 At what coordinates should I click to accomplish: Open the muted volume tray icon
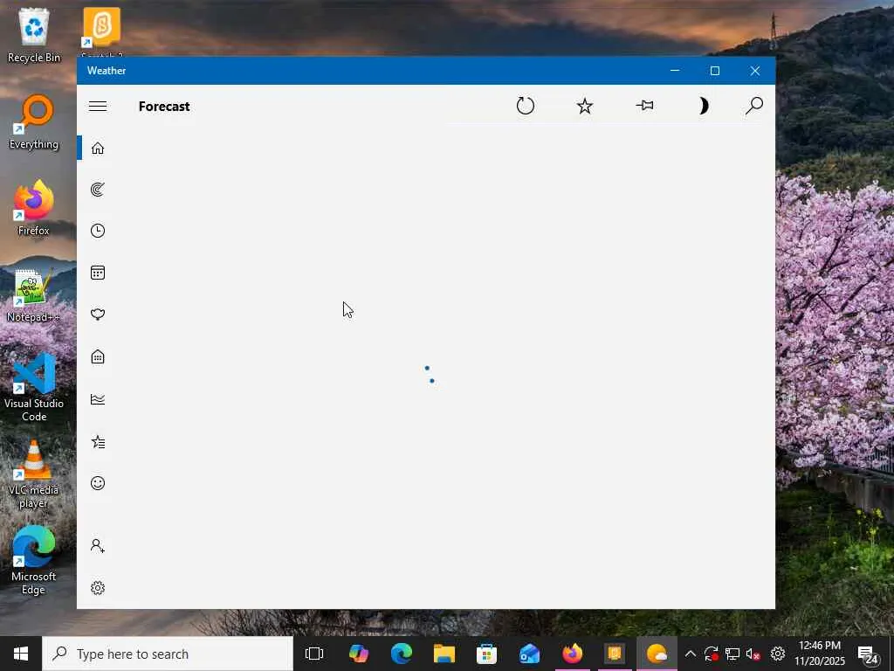[x=753, y=654]
